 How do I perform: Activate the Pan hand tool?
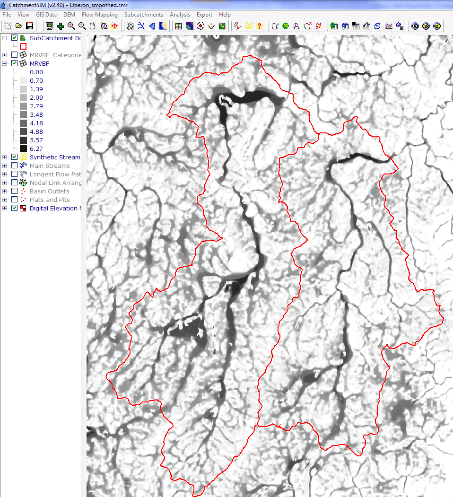93,26
